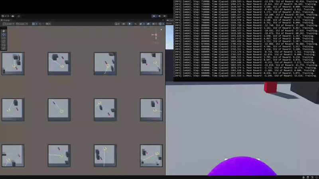The height and width of the screenshot is (179, 319).
Task: Toggle Scene Gizmos icon
Action: click(x=160, y=24)
